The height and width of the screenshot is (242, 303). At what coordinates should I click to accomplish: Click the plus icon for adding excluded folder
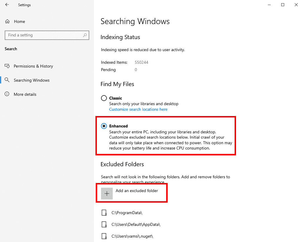pos(107,193)
